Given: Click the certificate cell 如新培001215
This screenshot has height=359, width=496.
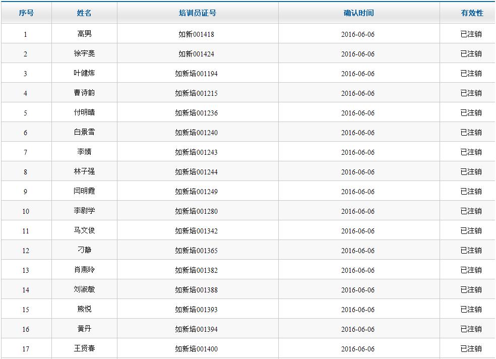Looking at the screenshot, I should [x=197, y=93].
